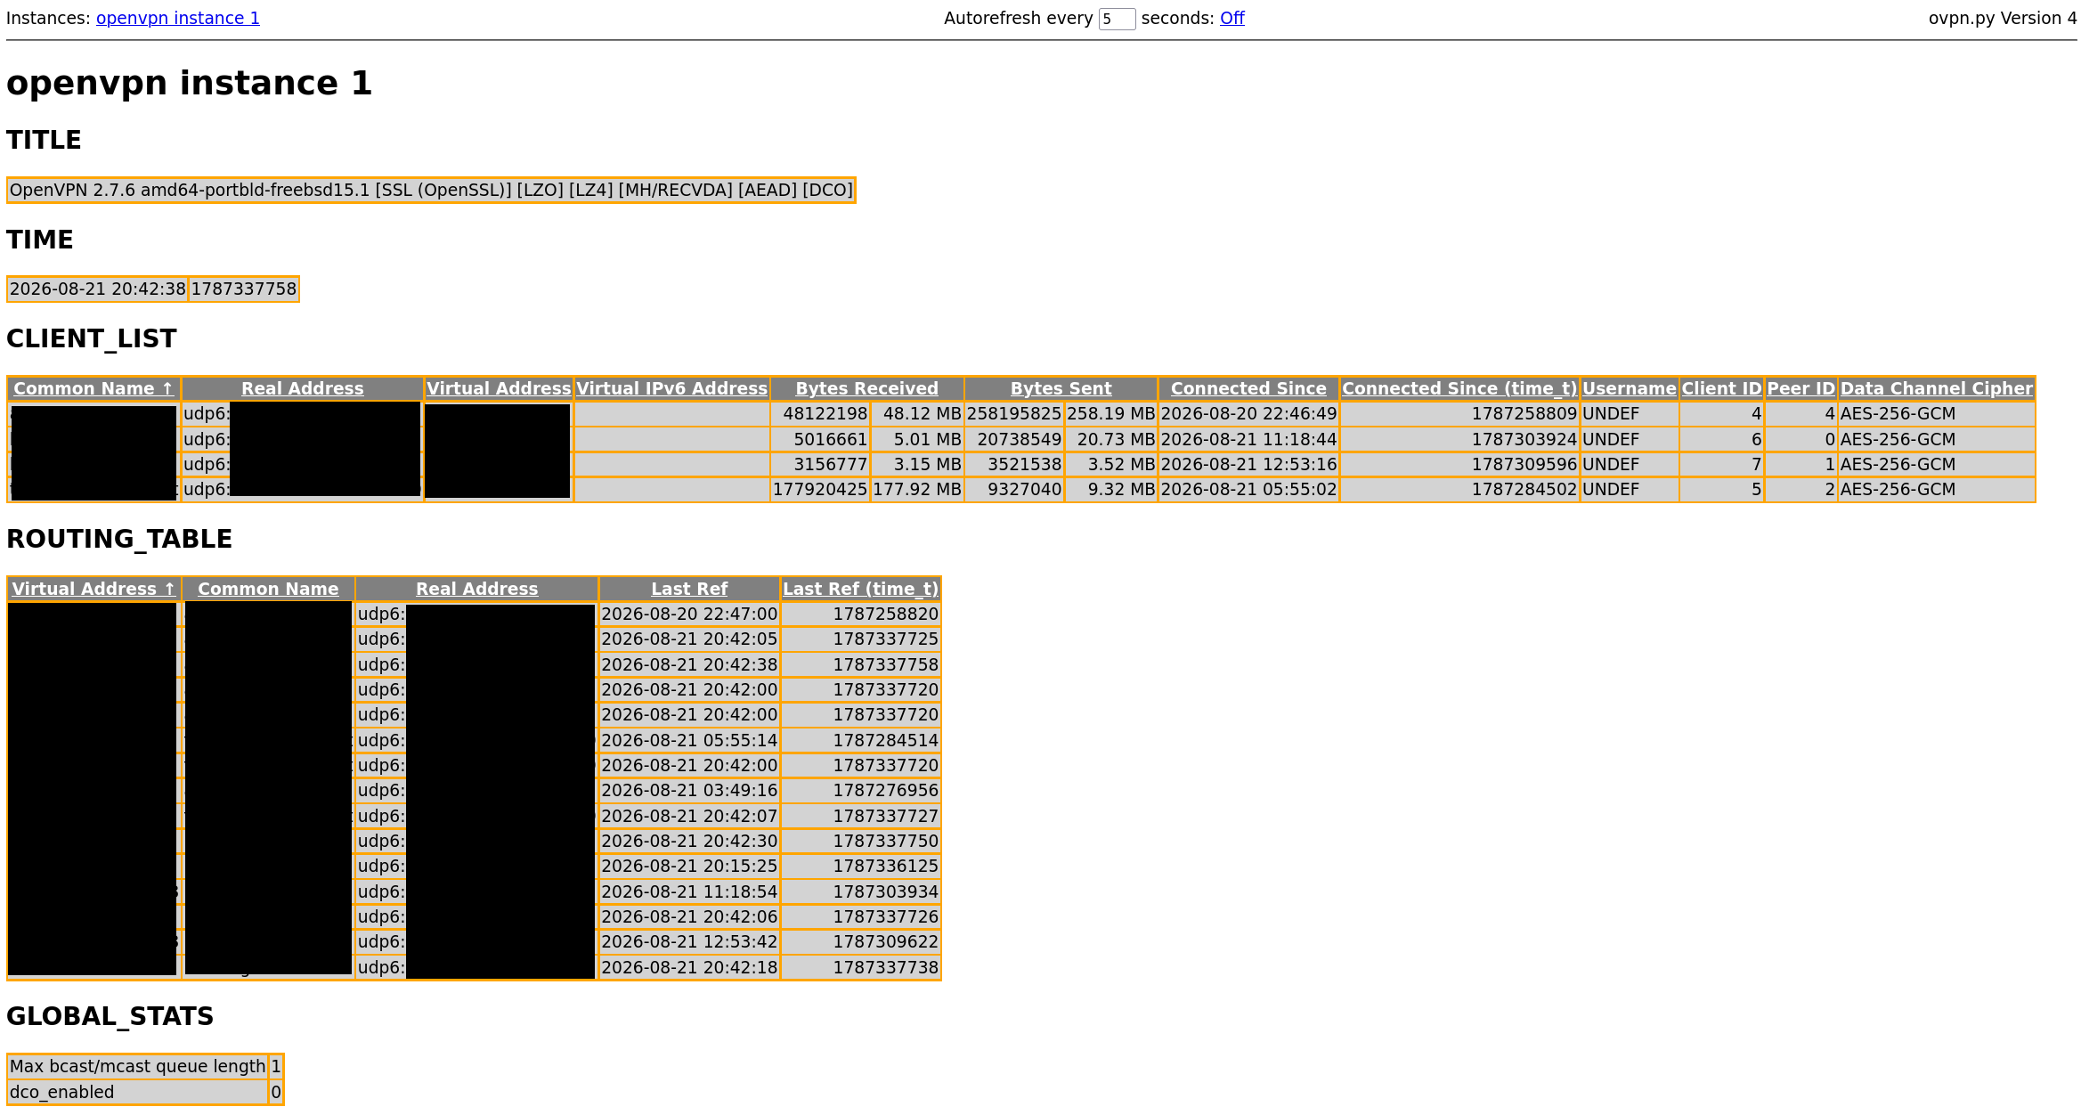Click bytes received value 48122198
Image resolution: width=2081 pixels, height=1115 pixels.
click(820, 414)
